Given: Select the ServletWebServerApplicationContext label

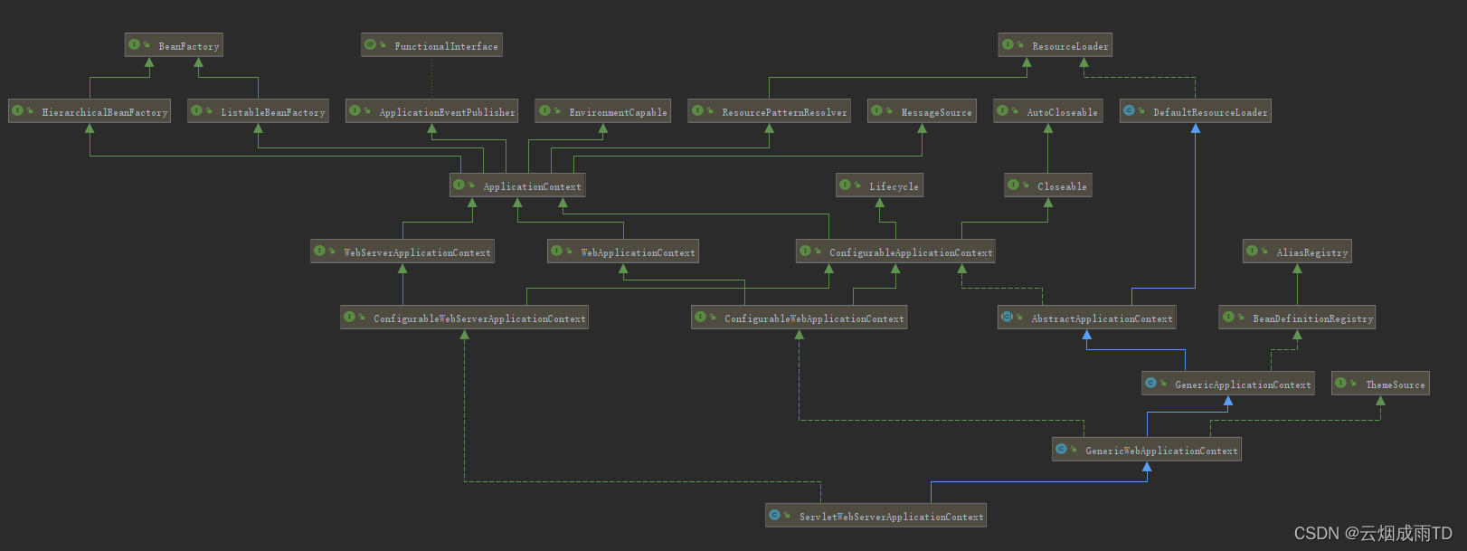Looking at the screenshot, I should (891, 517).
